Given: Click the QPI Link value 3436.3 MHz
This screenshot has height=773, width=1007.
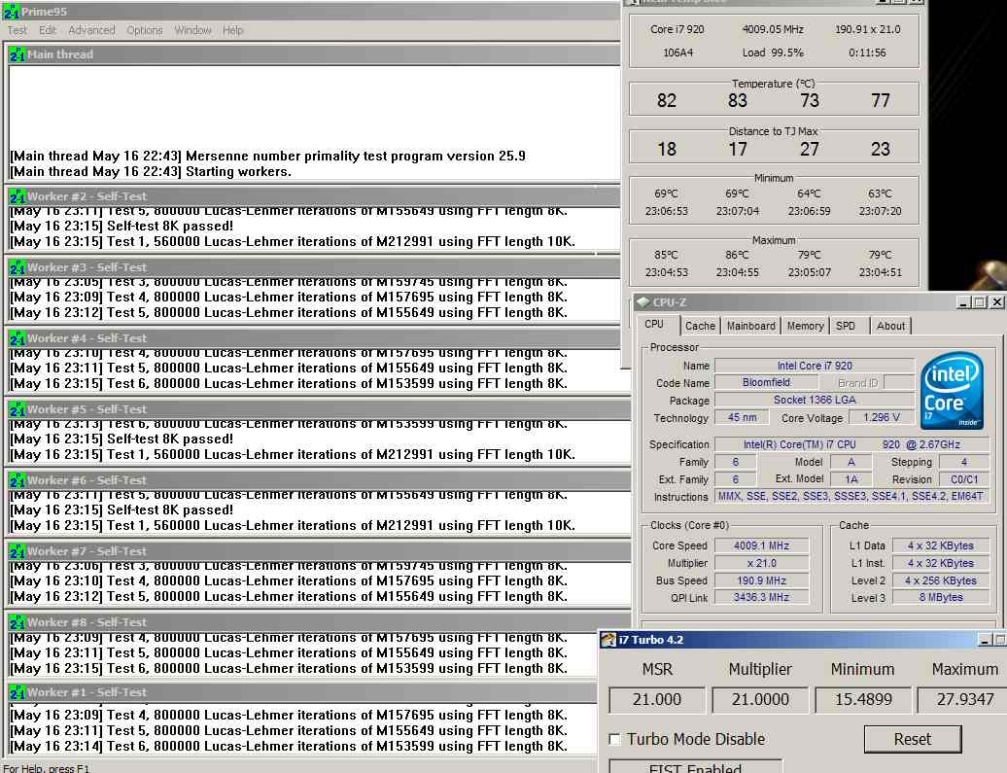Looking at the screenshot, I should coord(761,598).
